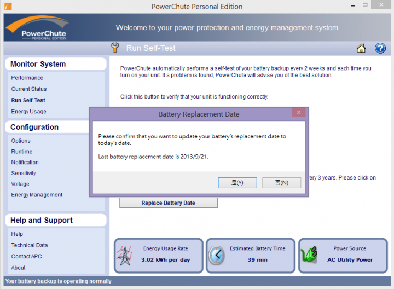Click 'Your battery backup is operating normally' status

click(59, 281)
